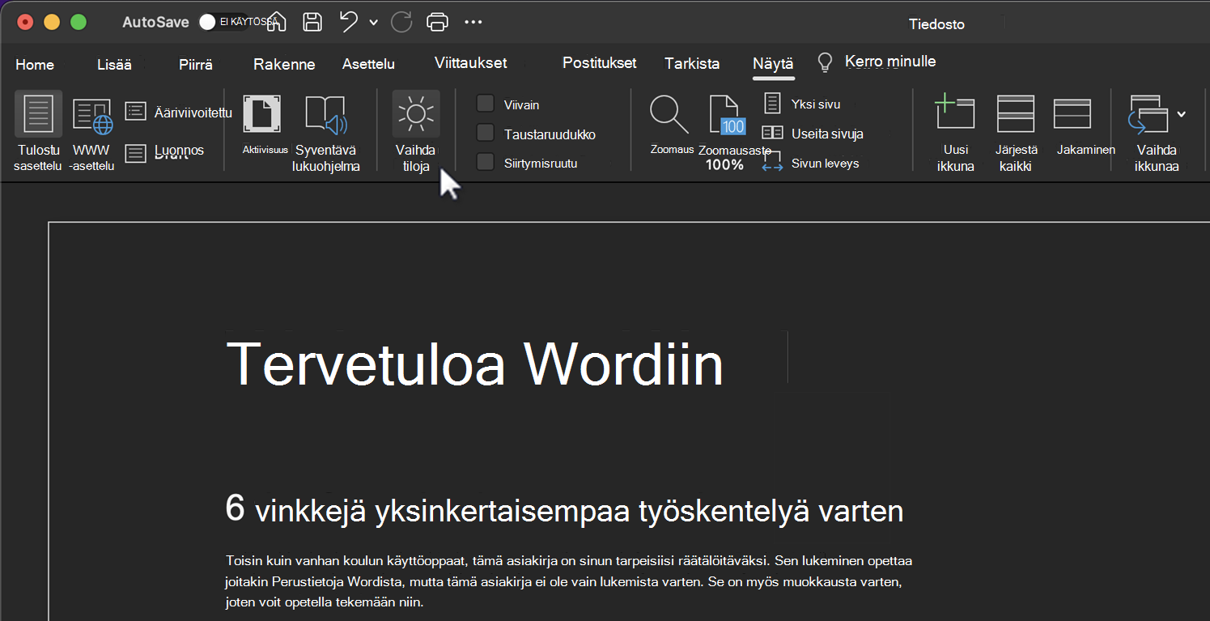Minimize window with yellow button
Viewport: 1210px width, 621px height.
52,22
